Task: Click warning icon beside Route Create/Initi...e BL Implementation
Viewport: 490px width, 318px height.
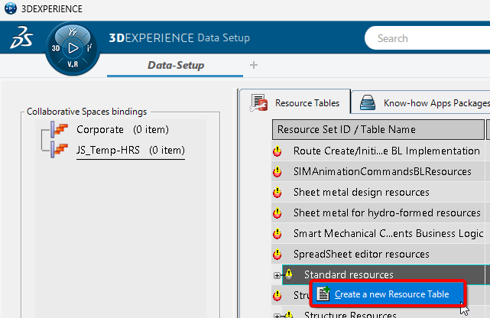Action: coord(277,151)
